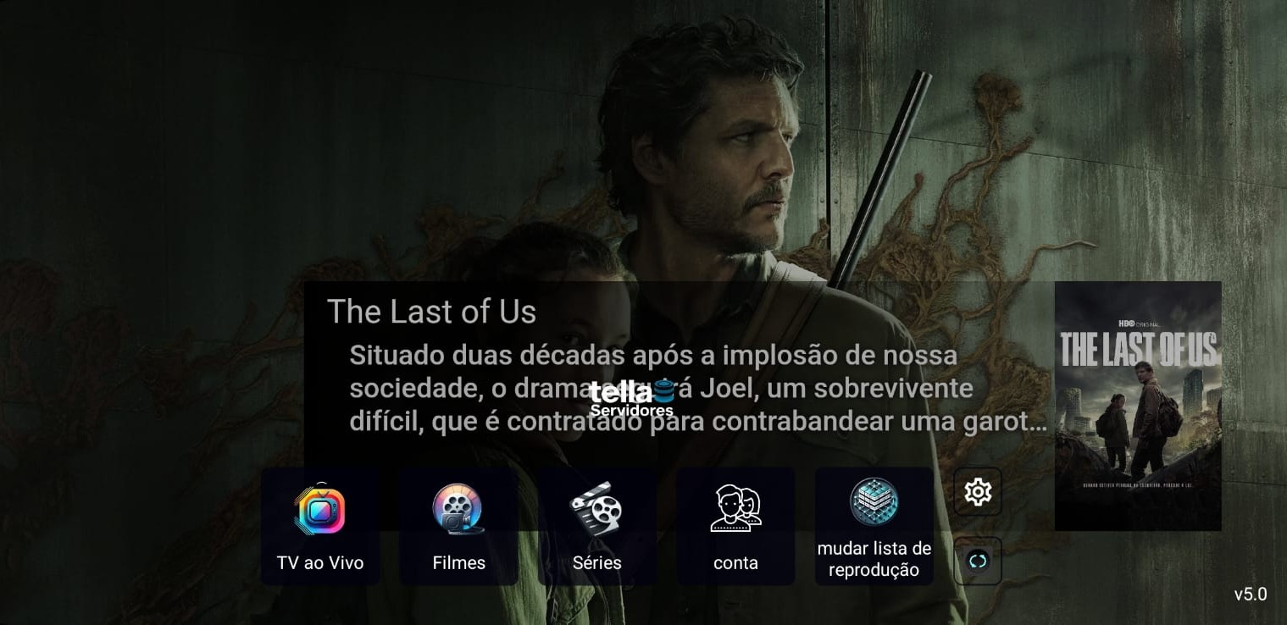This screenshot has width=1287, height=625.
Task: Open the Séries clapperboard reel icon
Action: click(596, 509)
